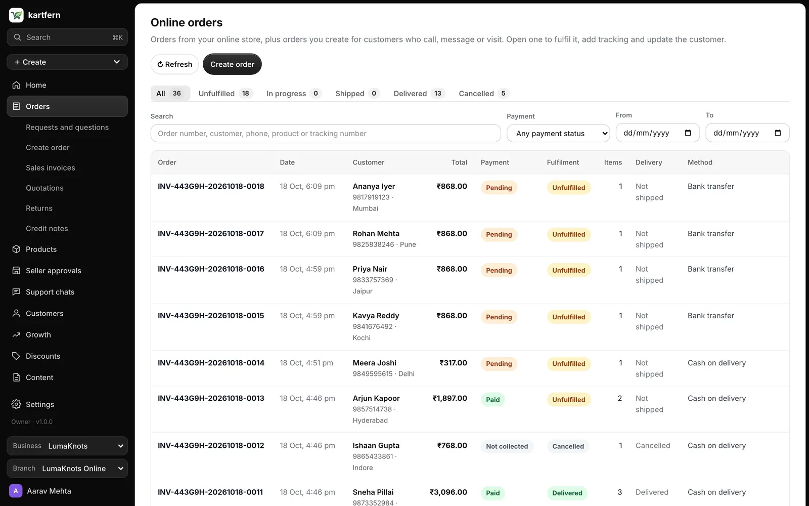Click customer name Meera Joshi
The height and width of the screenshot is (506, 809).
click(375, 363)
